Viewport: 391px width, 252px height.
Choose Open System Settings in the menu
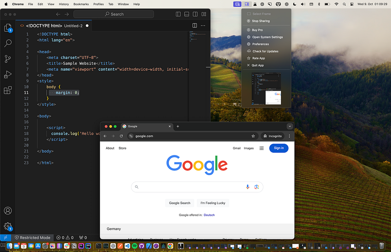coord(266,37)
